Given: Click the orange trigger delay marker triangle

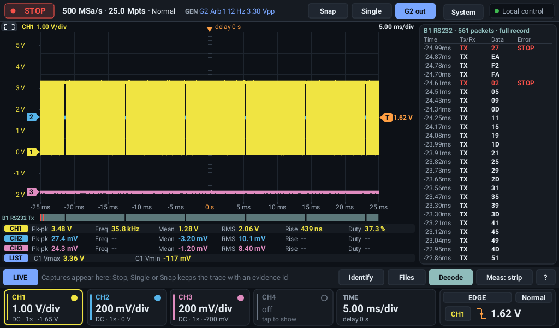Looking at the screenshot, I should click(x=209, y=29).
